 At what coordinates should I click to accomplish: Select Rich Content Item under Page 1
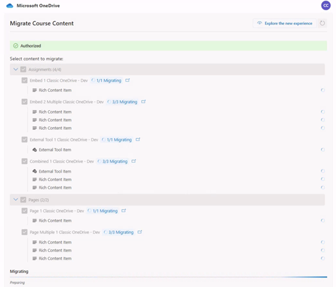point(55,221)
